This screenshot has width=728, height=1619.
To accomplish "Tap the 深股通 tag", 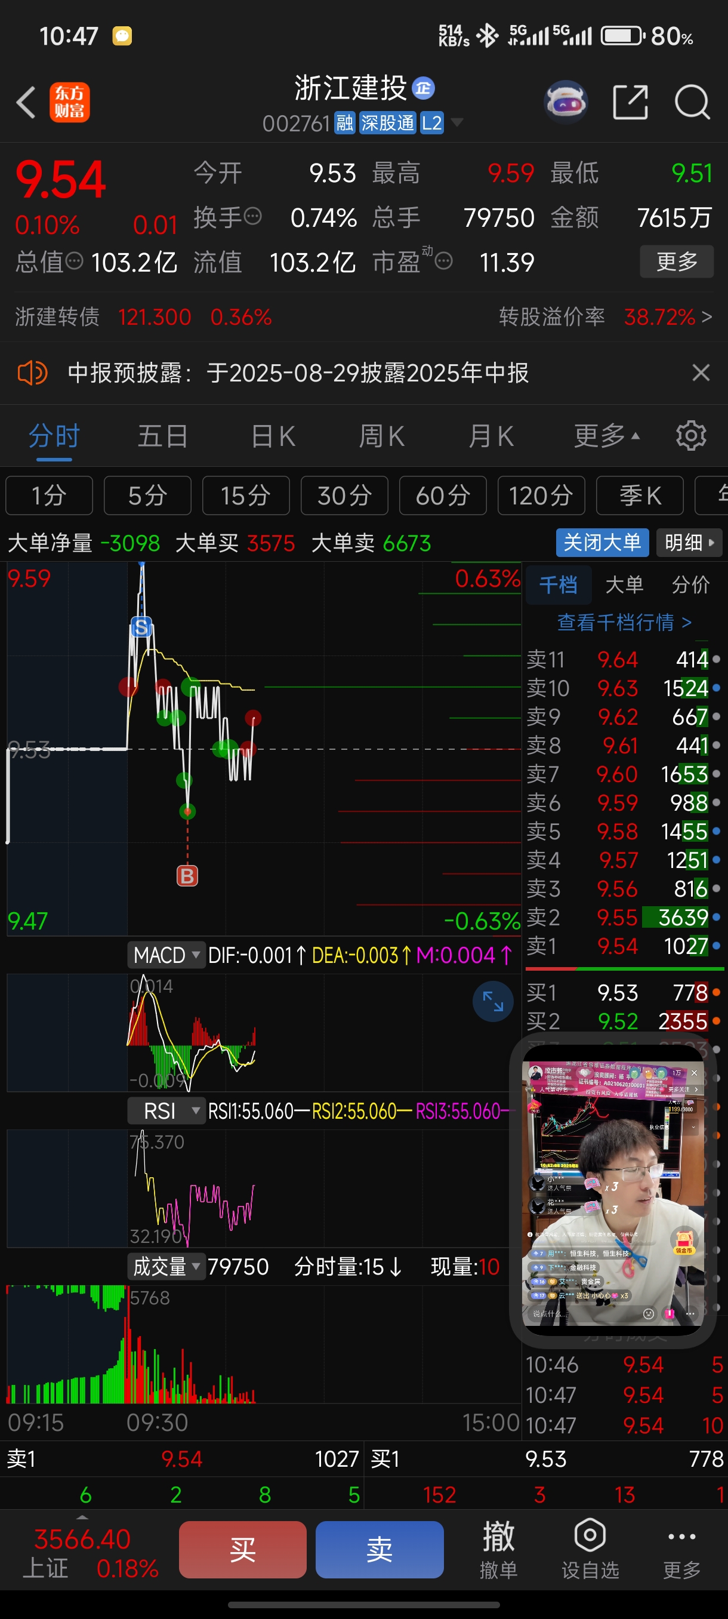I will click(387, 123).
